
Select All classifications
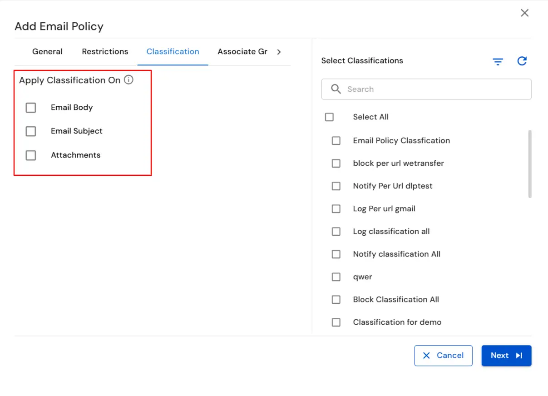(329, 117)
